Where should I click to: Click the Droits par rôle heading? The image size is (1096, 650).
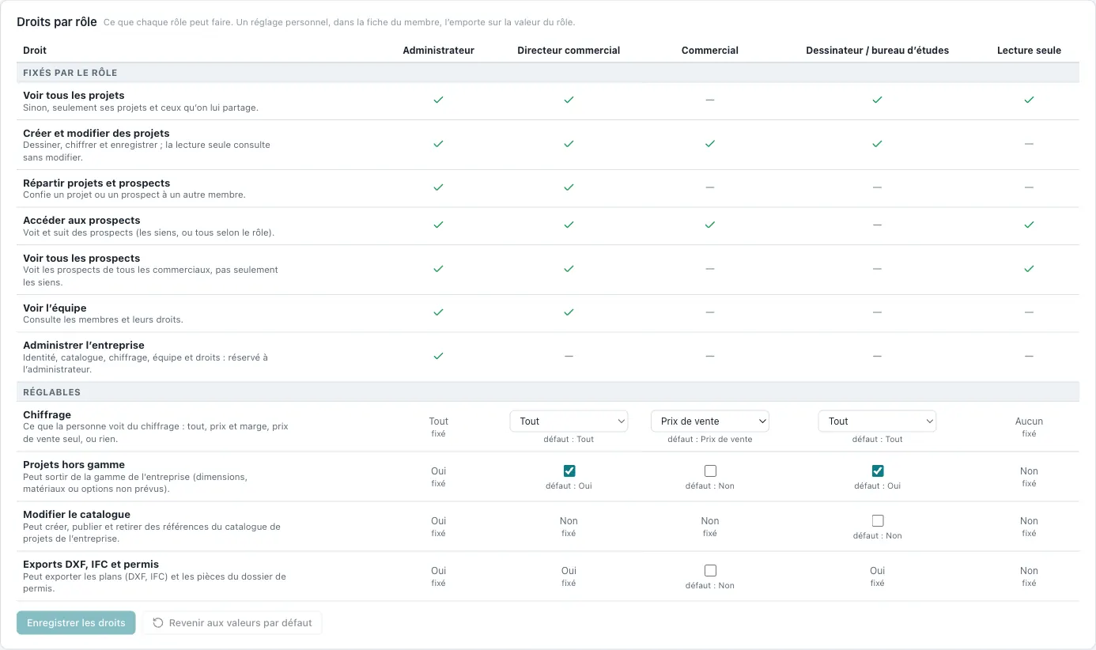click(x=57, y=22)
